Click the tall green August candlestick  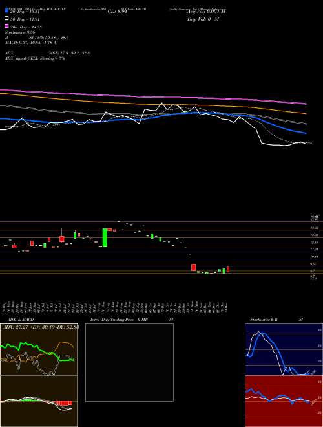(x=105, y=237)
